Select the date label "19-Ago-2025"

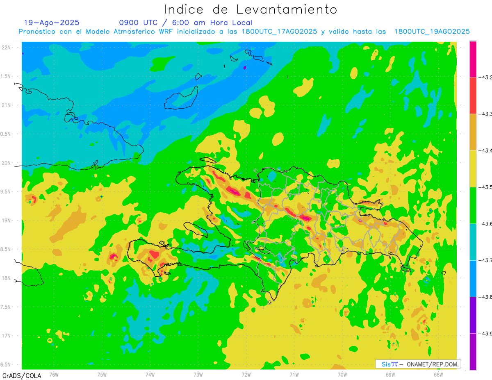[52, 23]
